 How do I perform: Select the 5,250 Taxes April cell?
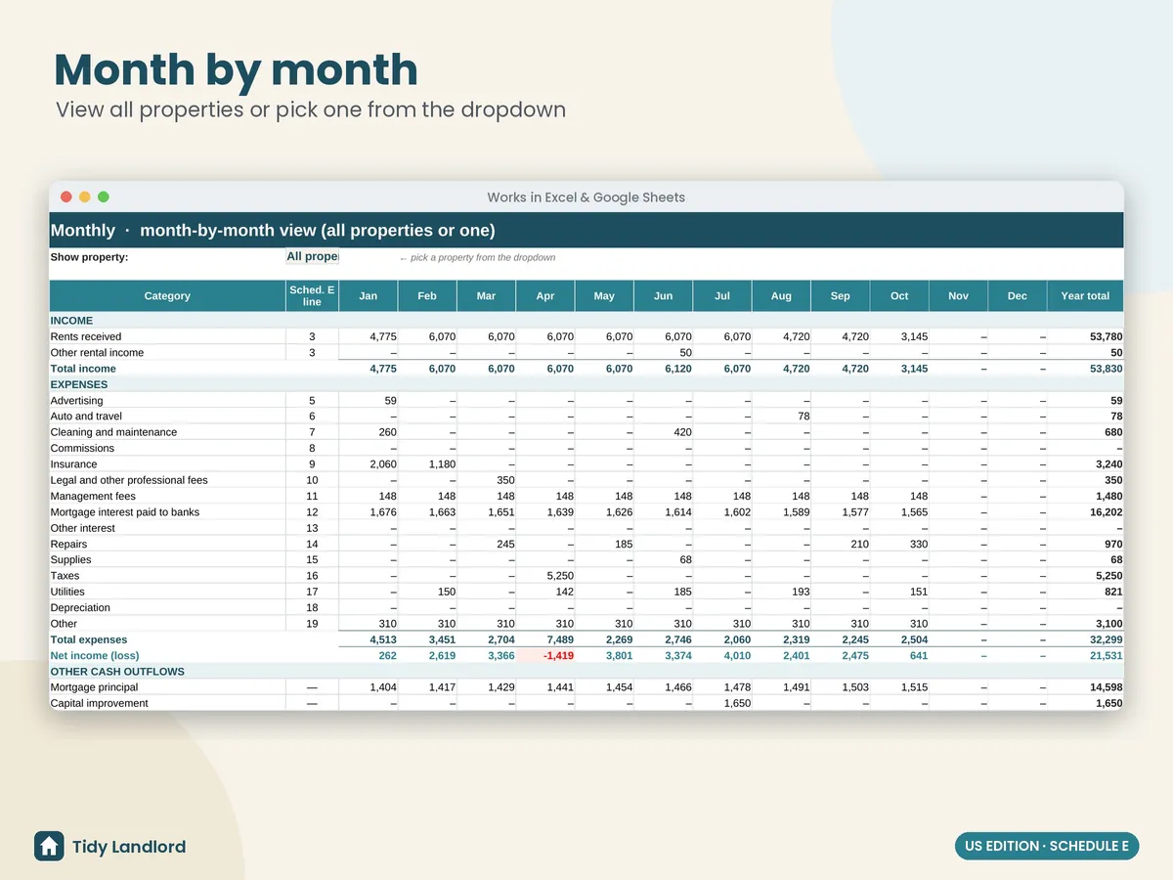click(545, 576)
